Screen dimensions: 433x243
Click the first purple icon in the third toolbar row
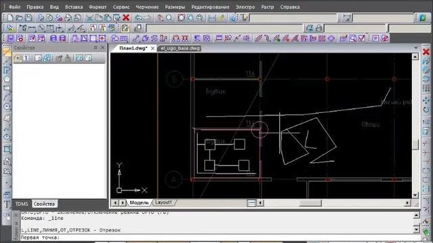coord(11,38)
